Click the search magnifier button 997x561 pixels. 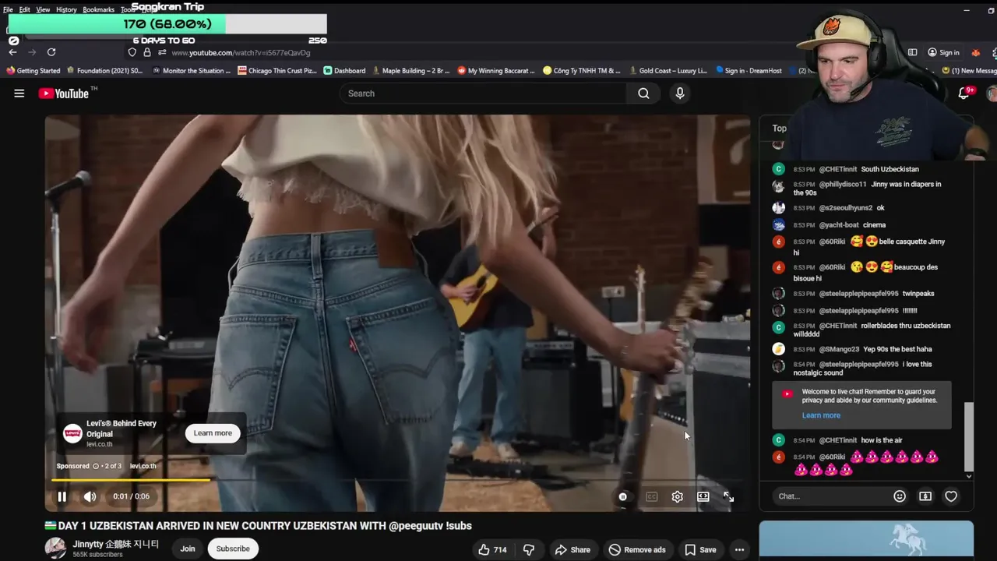coord(643,93)
